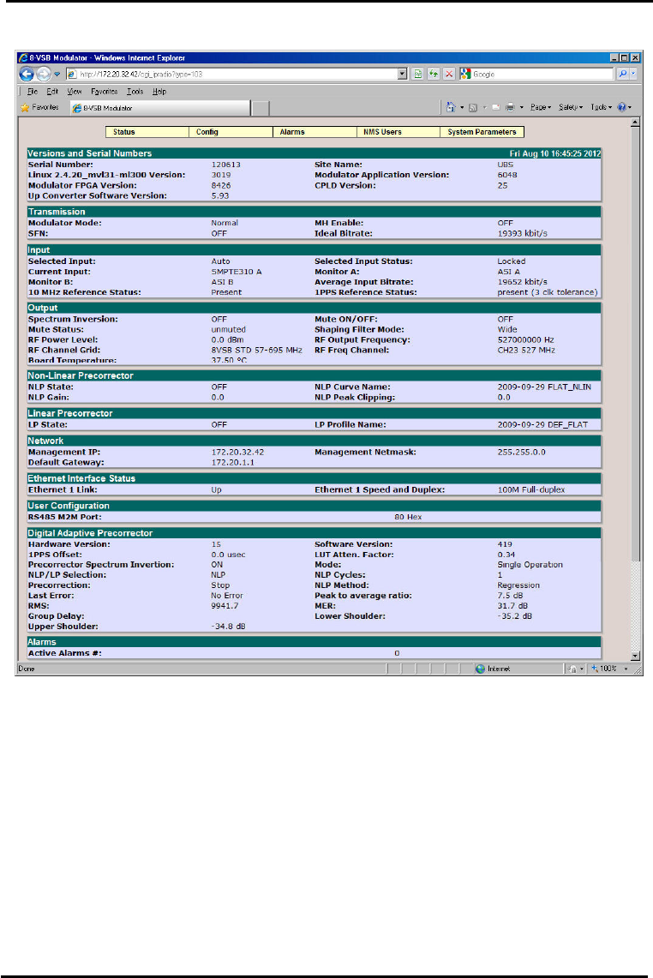This screenshot has width=653, height=978.
Task: Click the search magnifier icon
Action: point(622,75)
